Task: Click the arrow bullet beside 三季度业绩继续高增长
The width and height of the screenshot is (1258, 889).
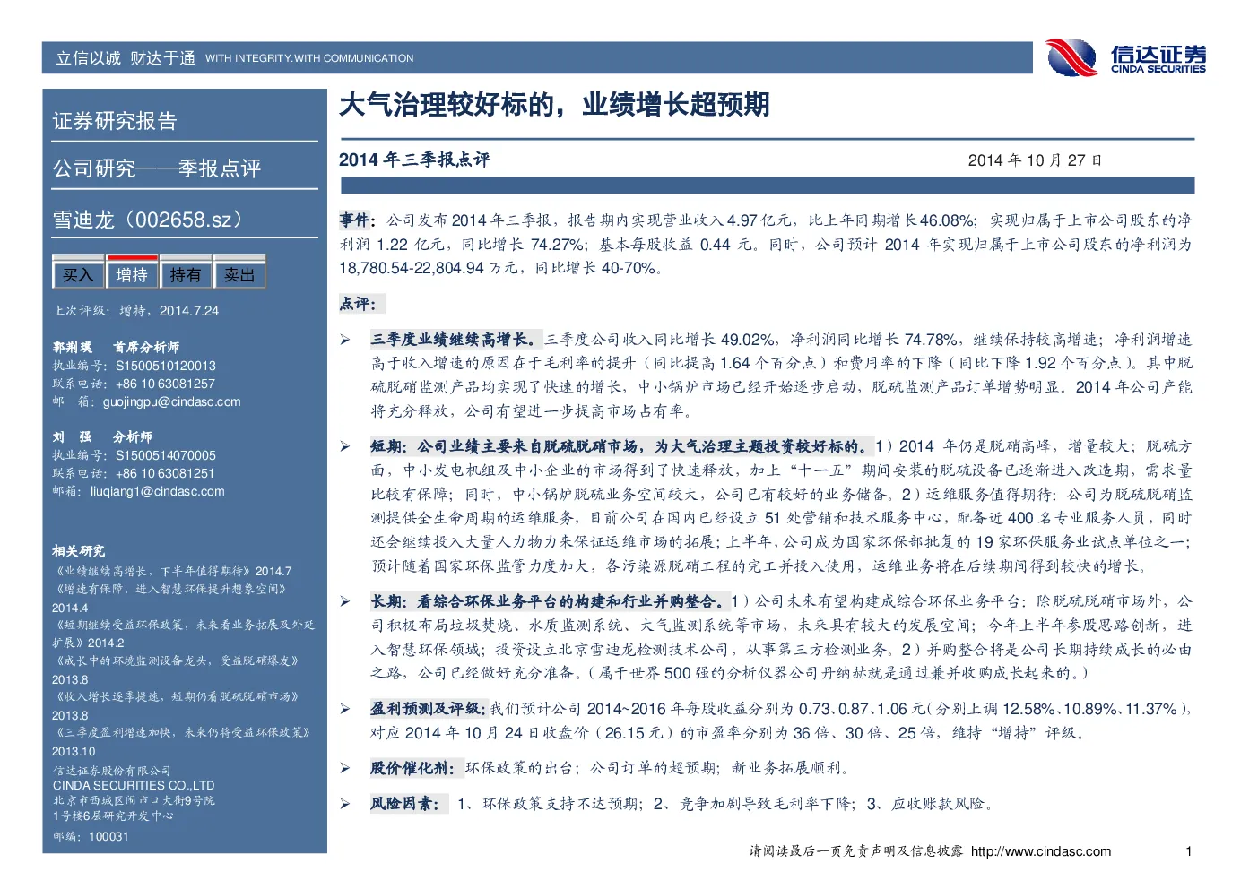Action: [x=345, y=340]
